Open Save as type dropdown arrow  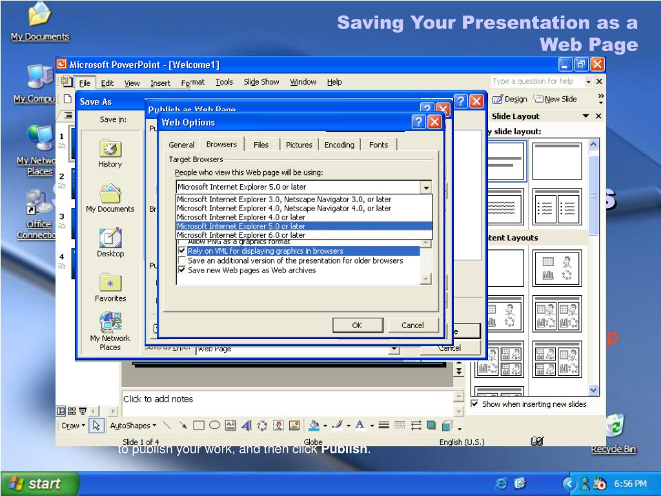394,349
